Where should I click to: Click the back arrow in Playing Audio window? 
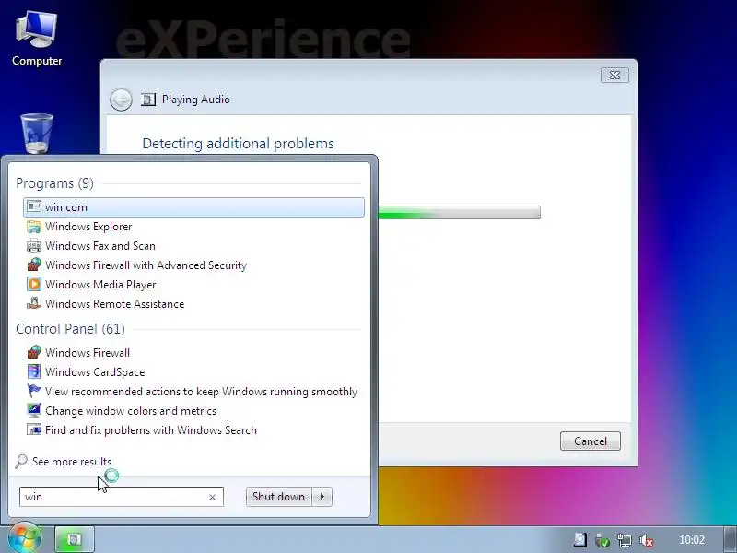pos(121,100)
